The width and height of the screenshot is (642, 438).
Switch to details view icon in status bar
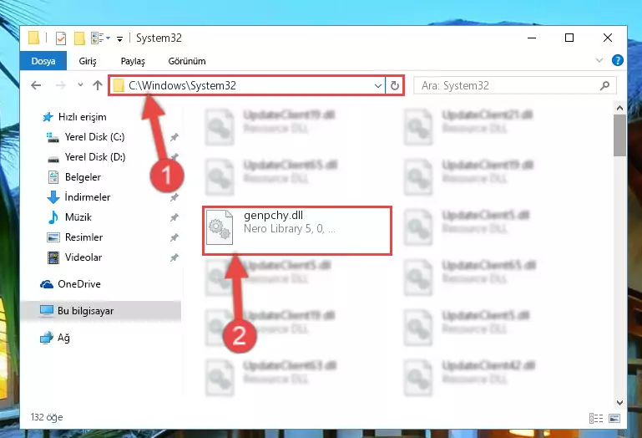tap(596, 418)
